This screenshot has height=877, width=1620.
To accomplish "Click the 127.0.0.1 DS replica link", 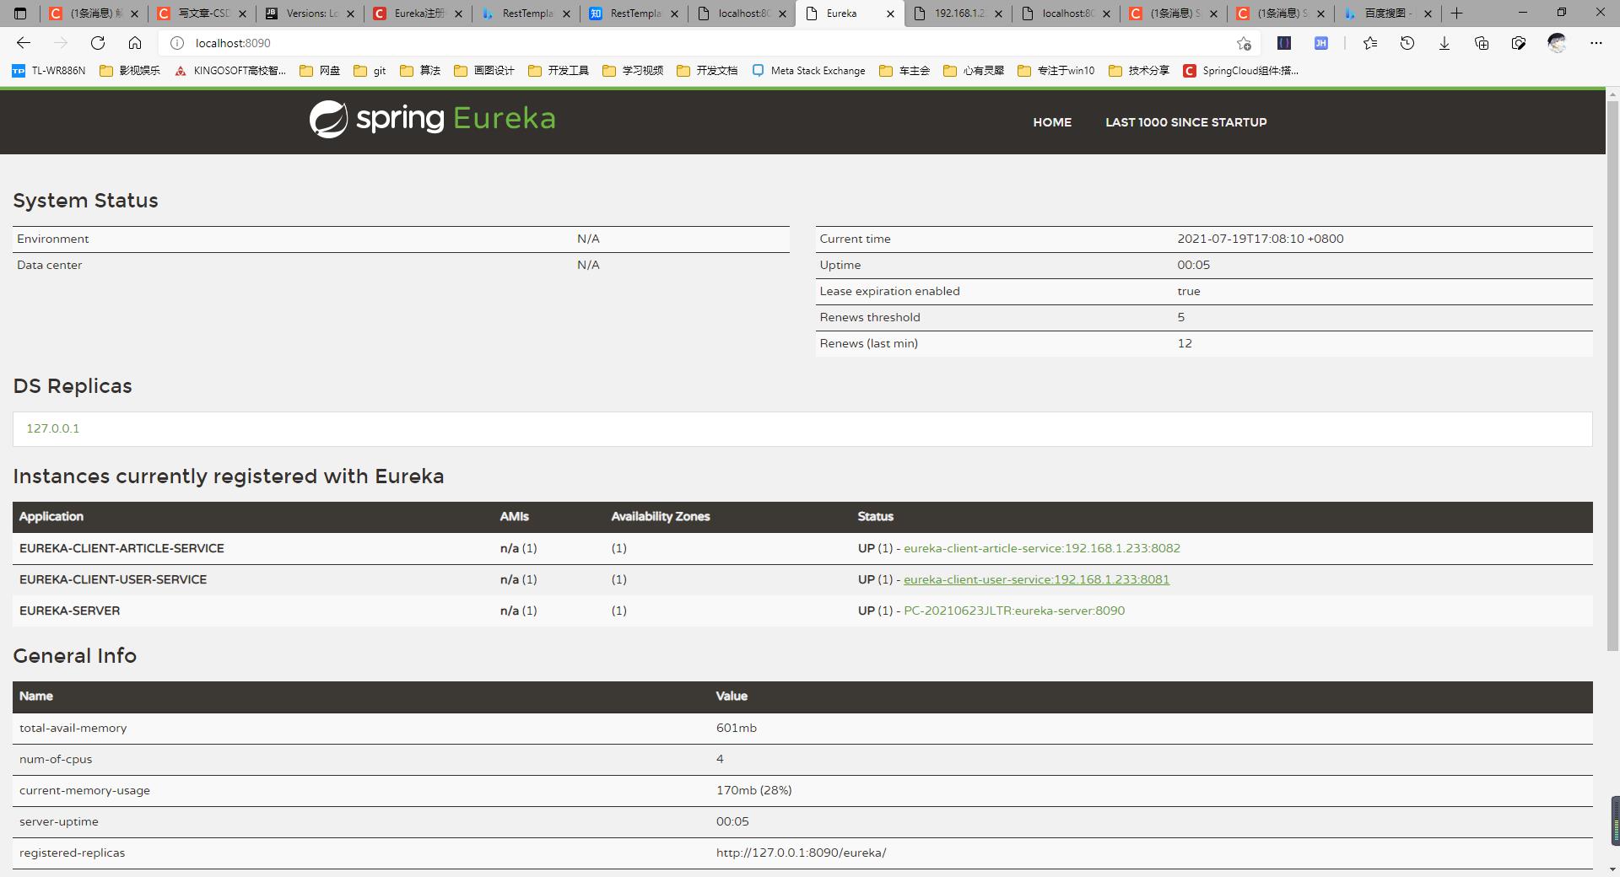I will click(52, 428).
